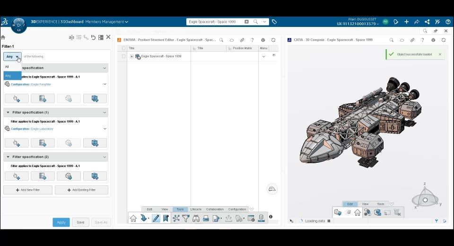Tick the Eagle Spacecraft - Space 1999 row checkbox
454x246 pixels.
point(123,56)
